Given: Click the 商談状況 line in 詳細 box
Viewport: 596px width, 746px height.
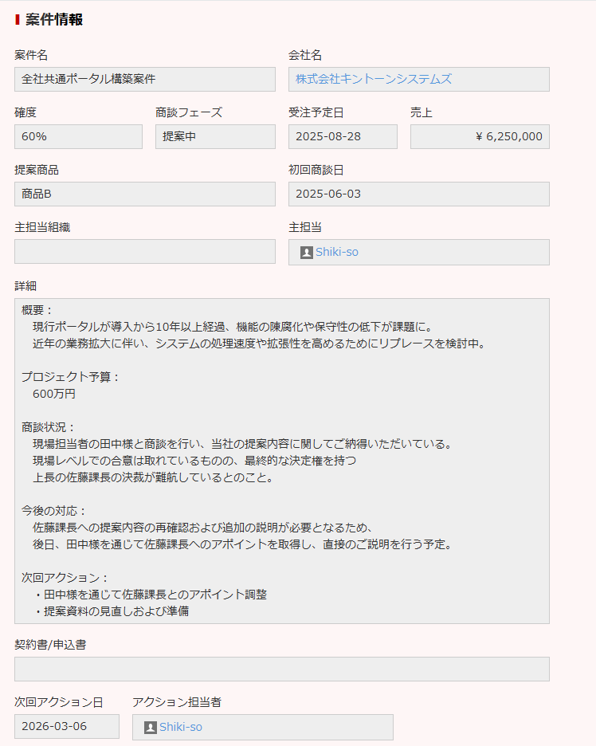Looking at the screenshot, I should [49, 427].
